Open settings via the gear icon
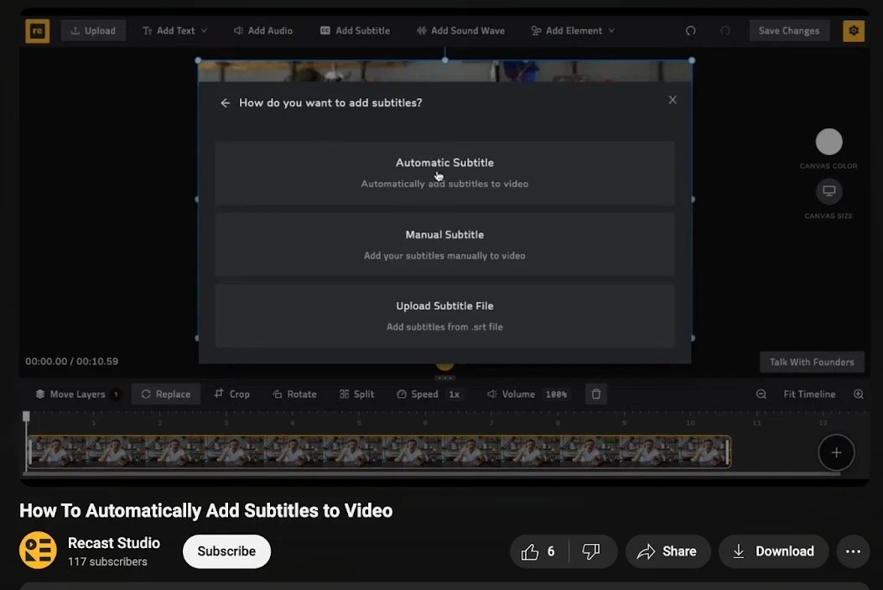The height and width of the screenshot is (590, 883). click(x=854, y=31)
